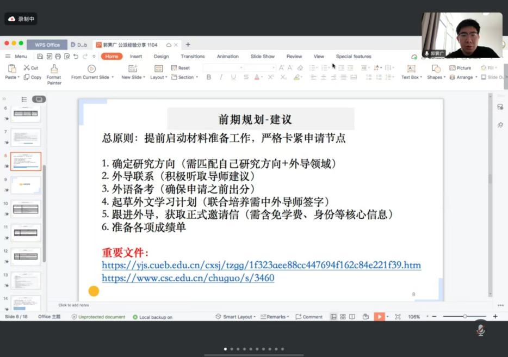Click the undo arrow in quick toolbar
This screenshot has height=357, width=508.
(x=76, y=56)
